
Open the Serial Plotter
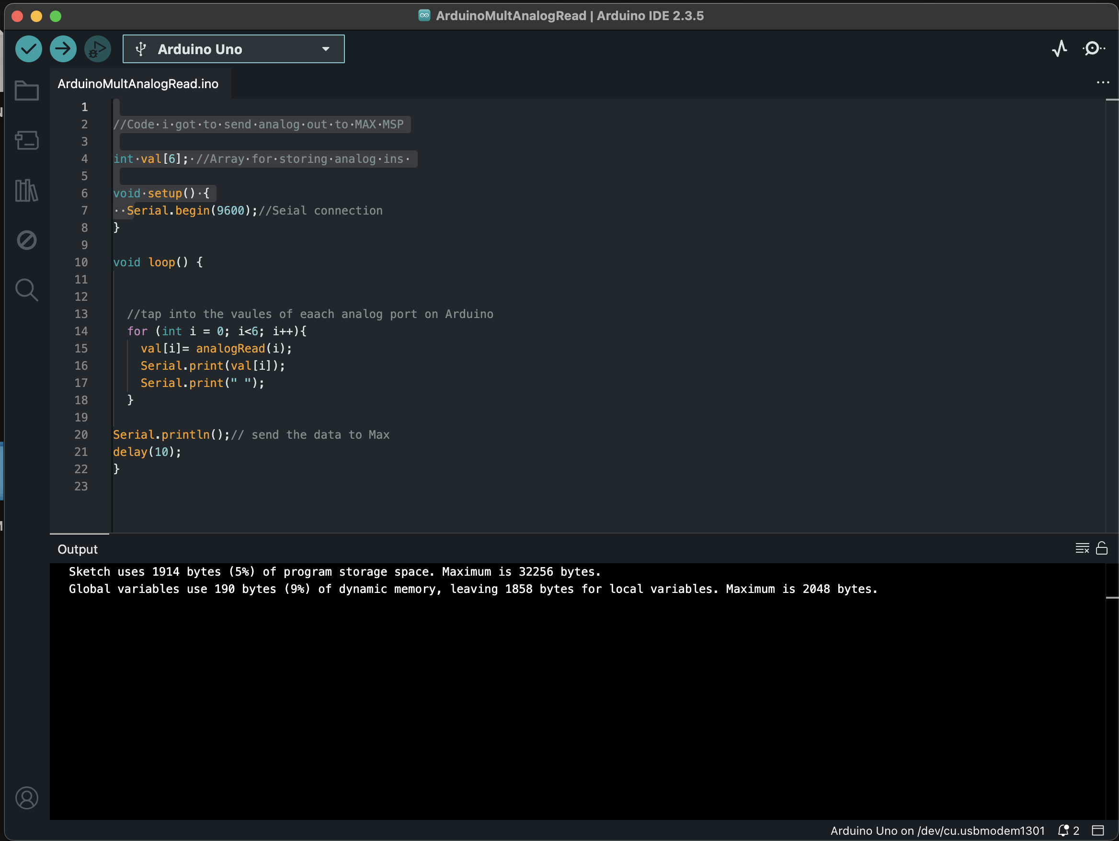click(1060, 48)
